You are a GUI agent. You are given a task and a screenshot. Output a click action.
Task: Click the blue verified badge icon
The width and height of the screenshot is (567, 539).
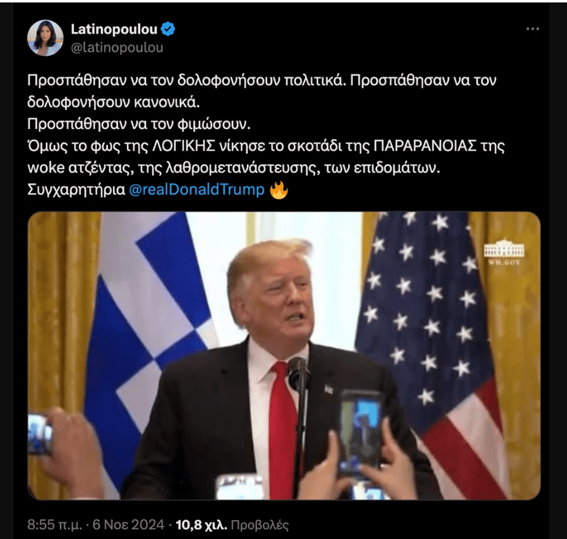pyautogui.click(x=168, y=29)
